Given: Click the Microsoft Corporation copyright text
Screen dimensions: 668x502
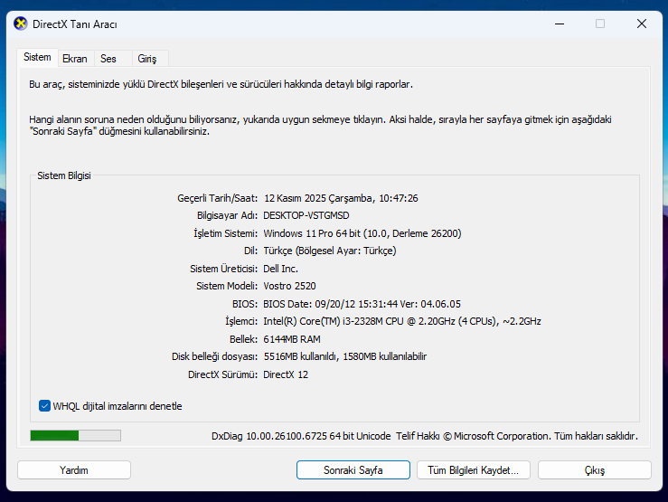Looking at the screenshot, I should [517, 436].
